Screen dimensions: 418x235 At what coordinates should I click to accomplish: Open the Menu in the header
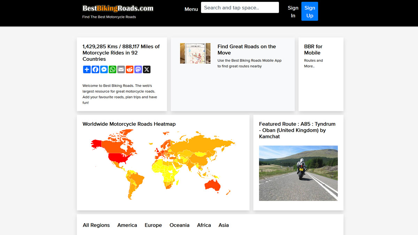(x=191, y=9)
